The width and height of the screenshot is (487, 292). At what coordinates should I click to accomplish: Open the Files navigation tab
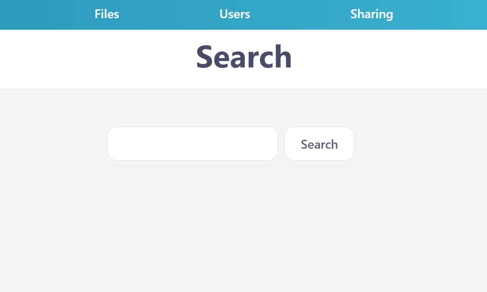point(107,14)
